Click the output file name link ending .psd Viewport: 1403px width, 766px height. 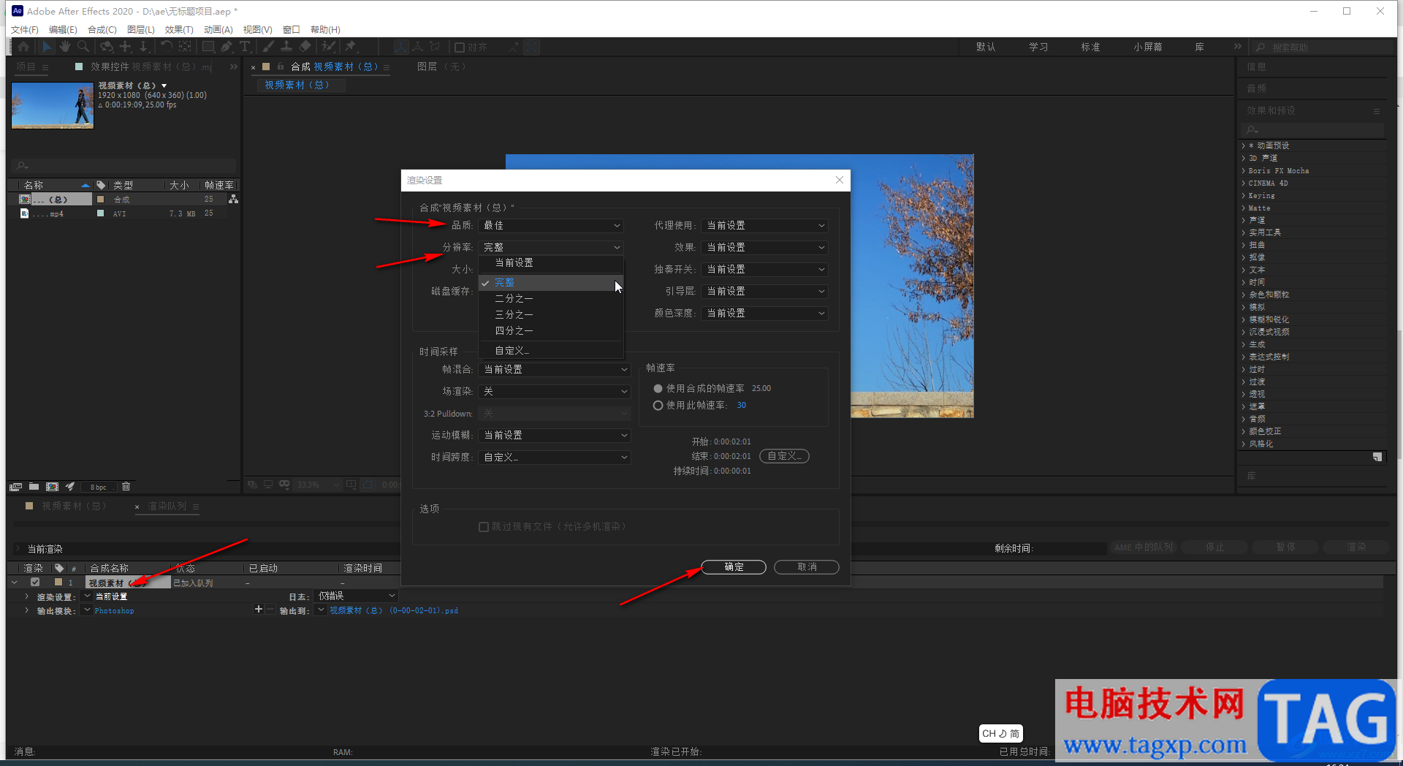click(394, 611)
